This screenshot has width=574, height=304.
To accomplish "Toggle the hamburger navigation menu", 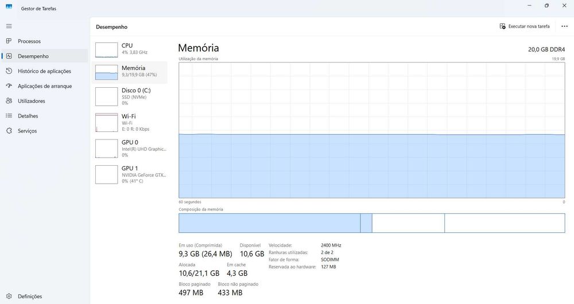I will [x=9, y=26].
